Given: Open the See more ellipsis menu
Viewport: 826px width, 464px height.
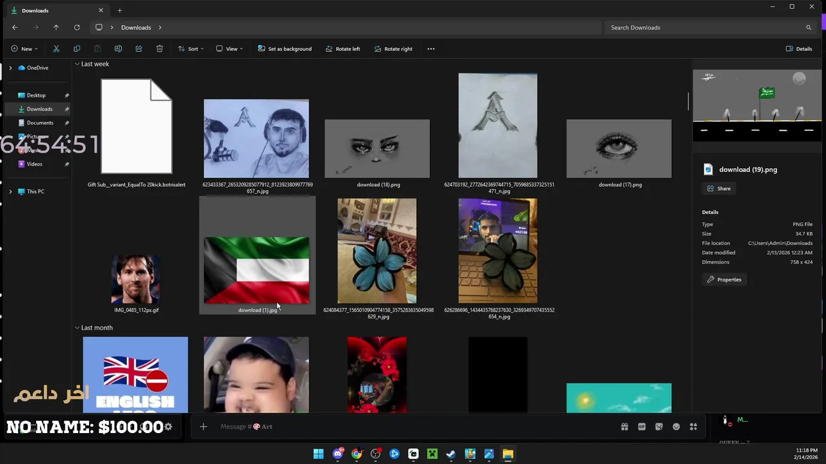Looking at the screenshot, I should 431,49.
